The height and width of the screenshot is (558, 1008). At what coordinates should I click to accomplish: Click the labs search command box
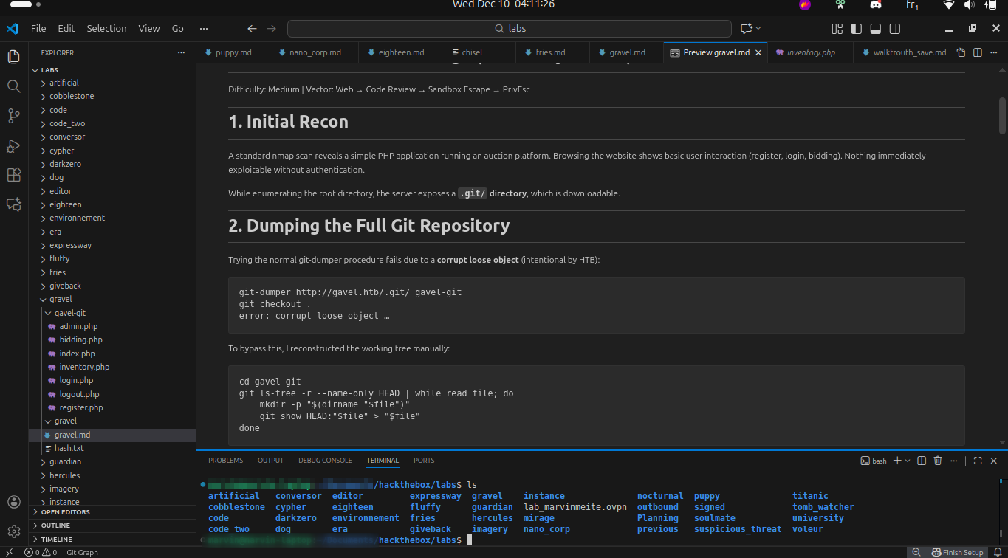tap(509, 29)
